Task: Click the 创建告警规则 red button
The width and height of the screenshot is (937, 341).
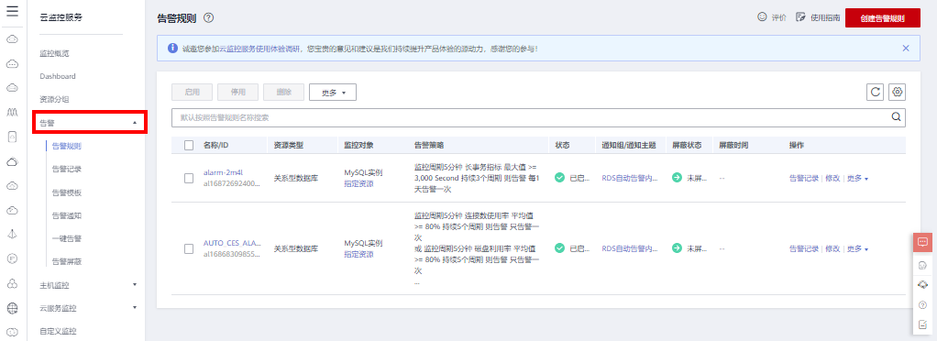Action: pyautogui.click(x=883, y=18)
